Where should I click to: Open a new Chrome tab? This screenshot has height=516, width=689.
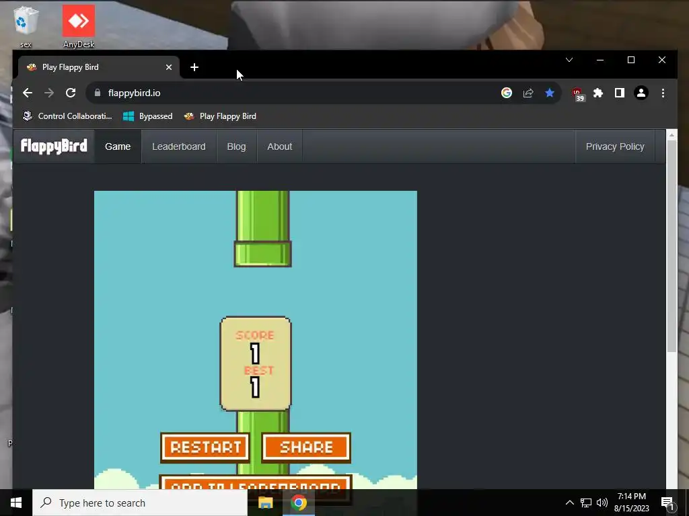point(194,67)
